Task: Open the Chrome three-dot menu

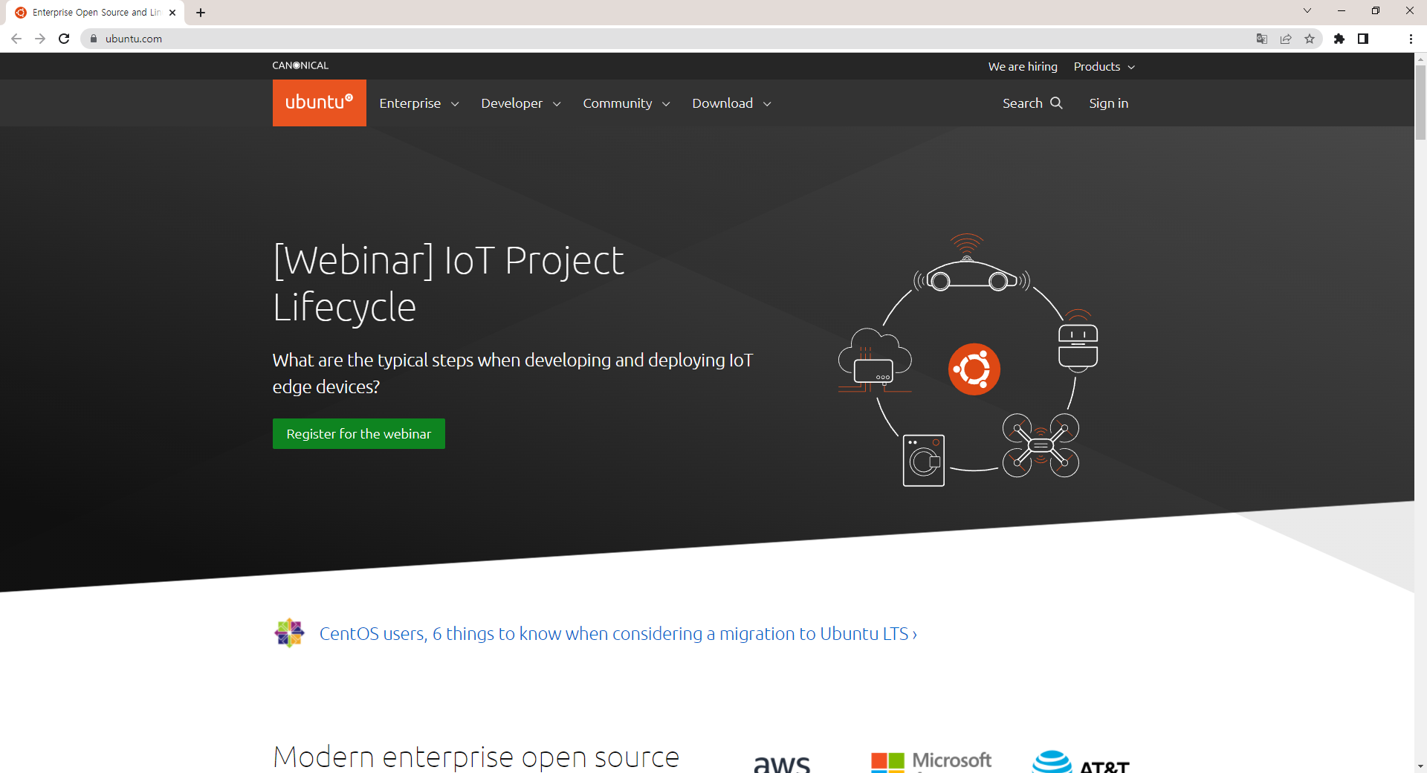Action: 1411,39
